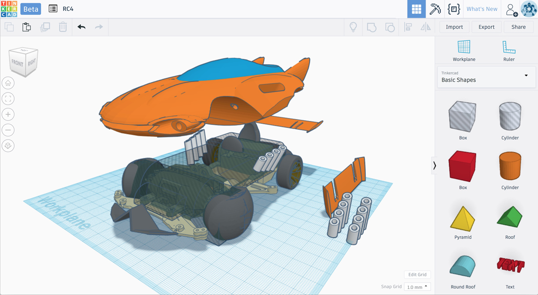Click the delete trash can icon

[63, 27]
